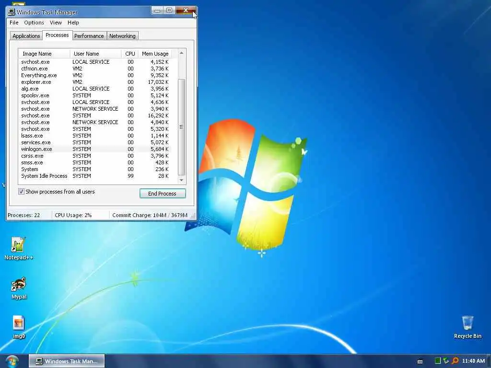Switch to the Networking tab
Screen dimensions: 491x368
tap(122, 36)
